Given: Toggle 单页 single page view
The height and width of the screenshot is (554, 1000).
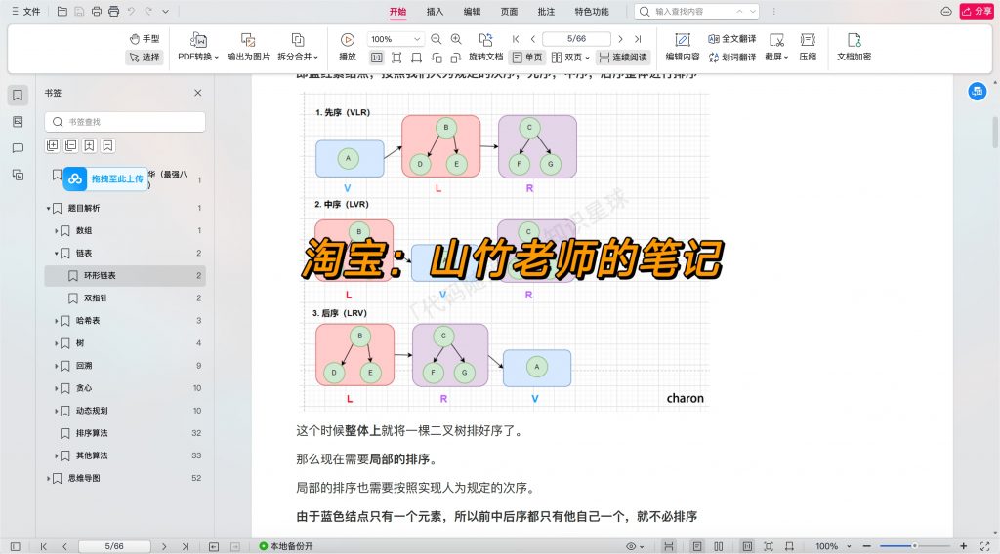Looking at the screenshot, I should point(526,58).
